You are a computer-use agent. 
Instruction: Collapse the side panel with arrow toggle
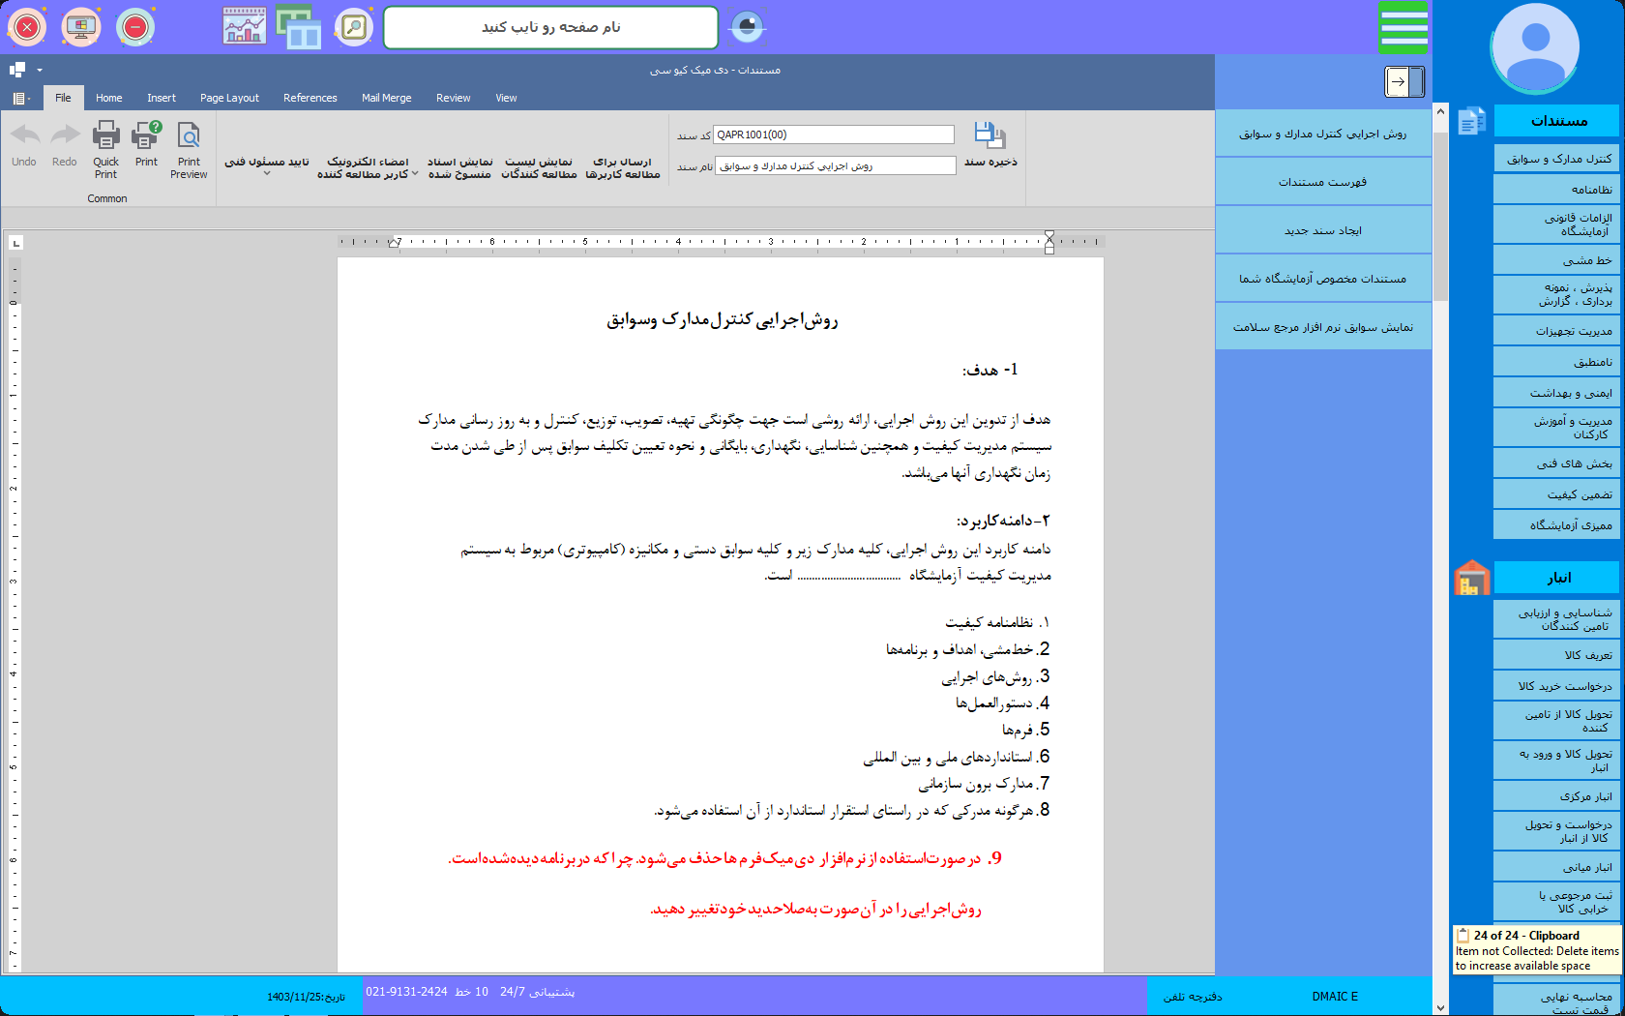pyautogui.click(x=1403, y=82)
